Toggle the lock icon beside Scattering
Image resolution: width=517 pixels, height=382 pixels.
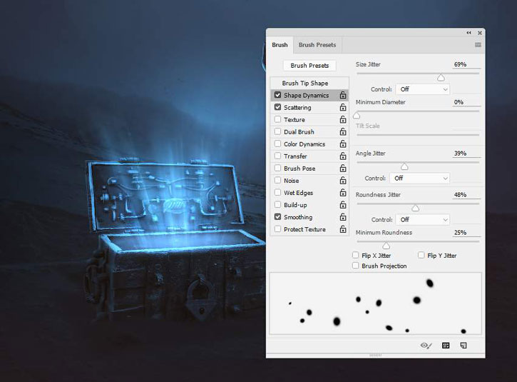pyautogui.click(x=343, y=107)
